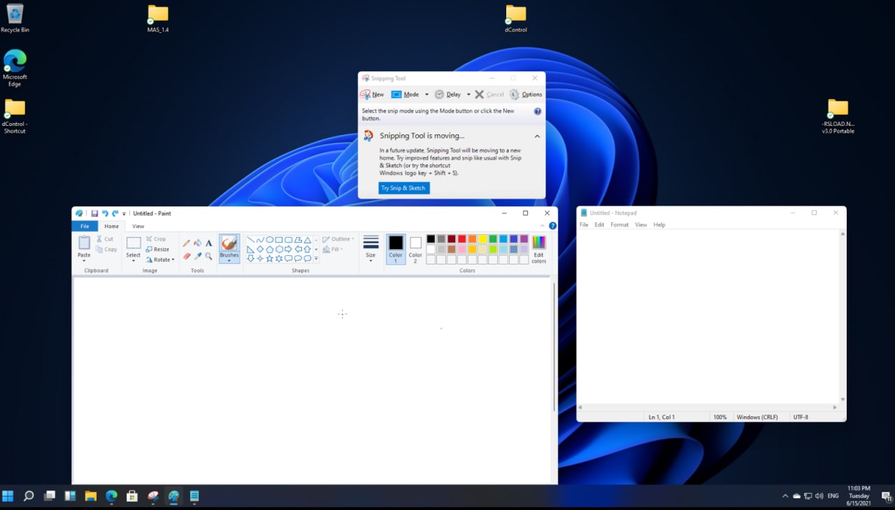
Task: Select the Eraser tool in Paint
Action: tap(187, 256)
